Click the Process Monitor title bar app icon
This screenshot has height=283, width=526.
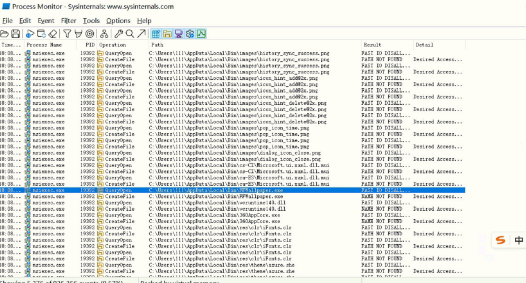click(6, 6)
